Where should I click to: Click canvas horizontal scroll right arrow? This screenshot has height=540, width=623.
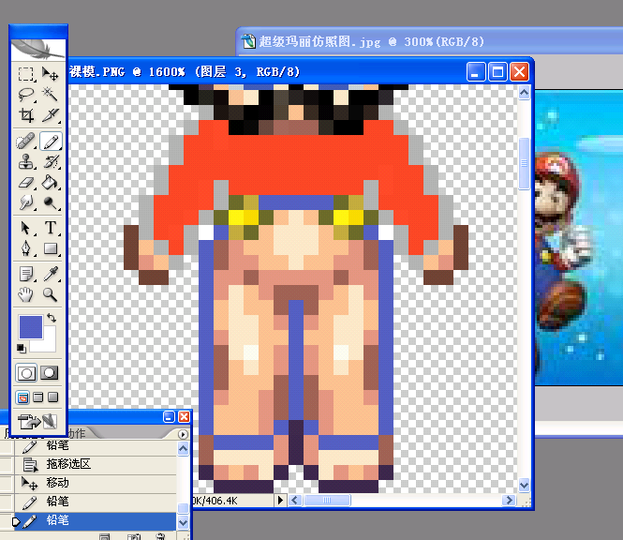click(x=509, y=501)
